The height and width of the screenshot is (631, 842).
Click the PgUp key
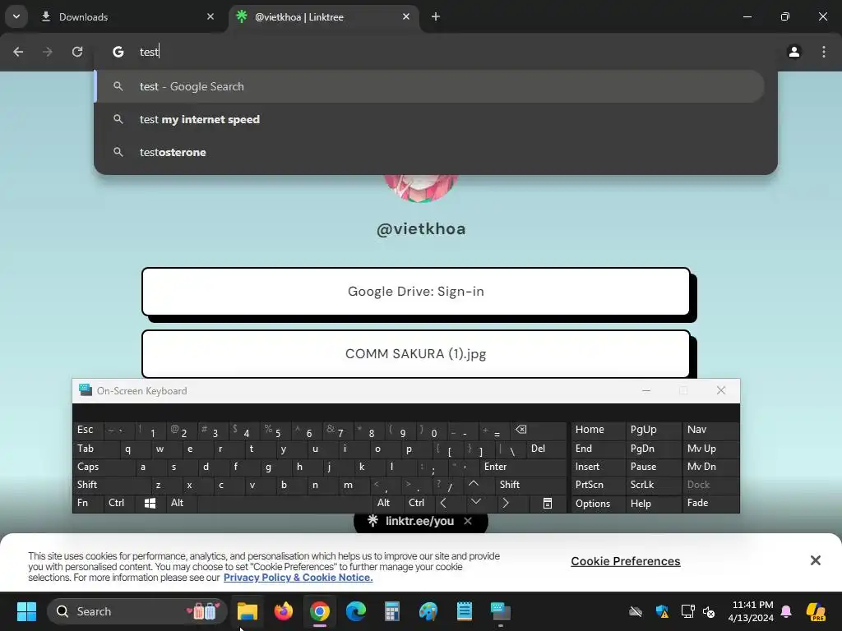[654, 431]
